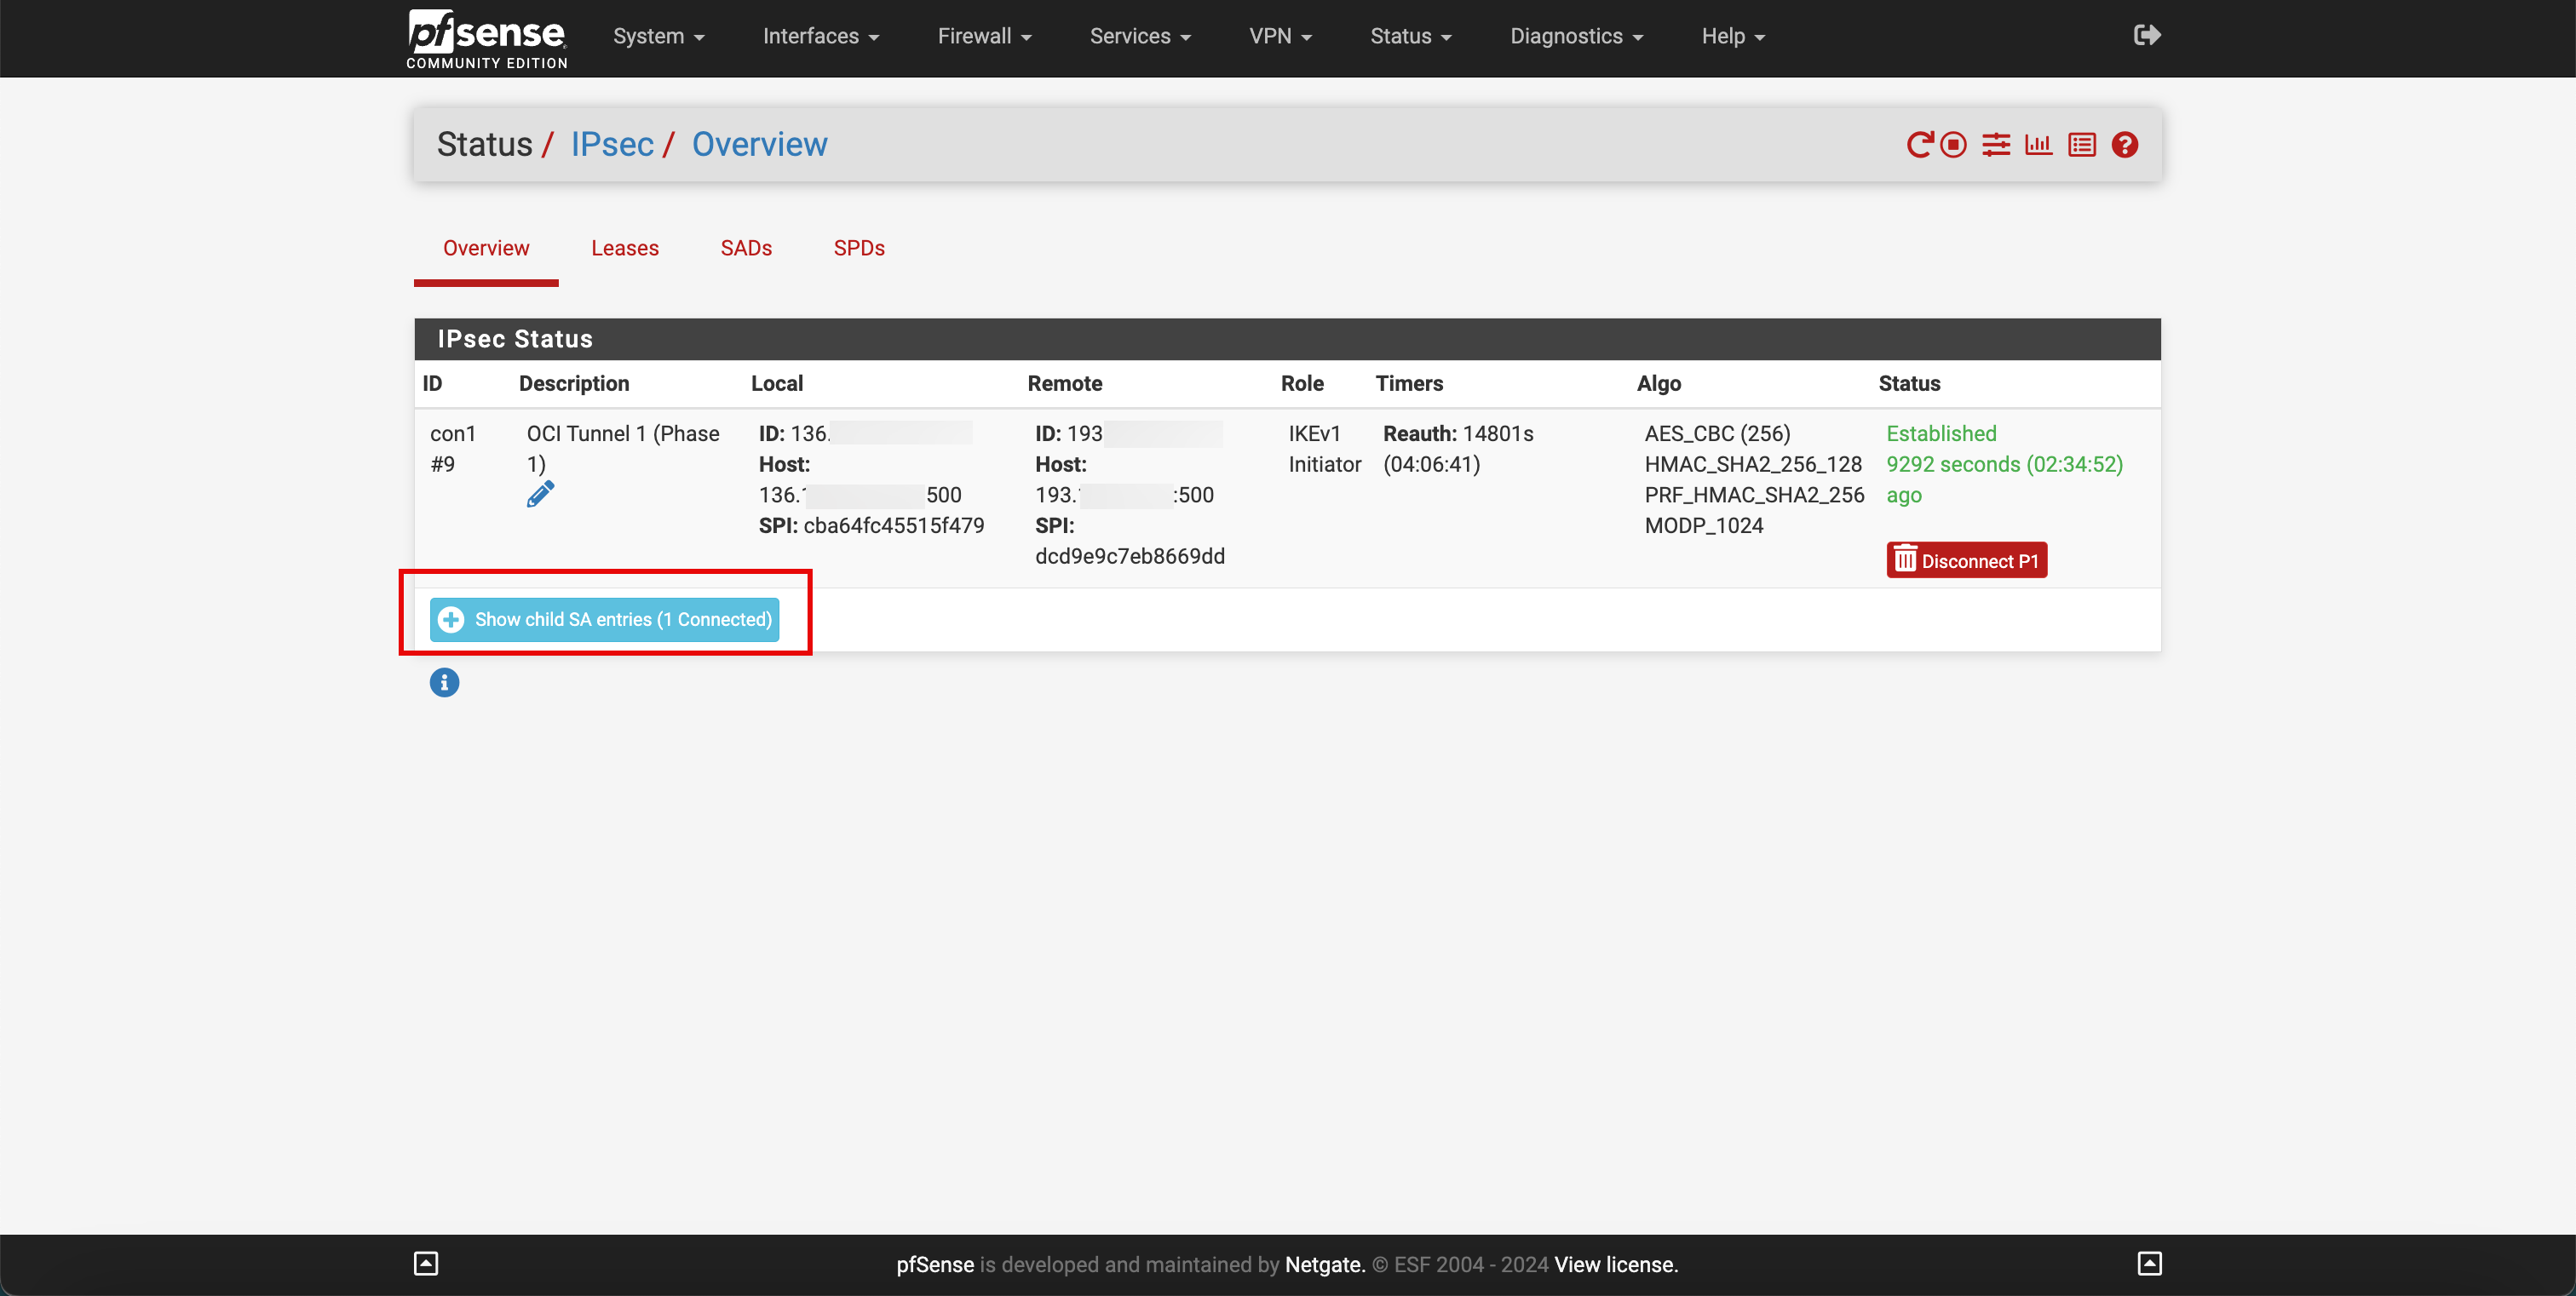Open the Diagnostics dropdown menu
Screen dimensions: 2576x1296
pos(1576,36)
